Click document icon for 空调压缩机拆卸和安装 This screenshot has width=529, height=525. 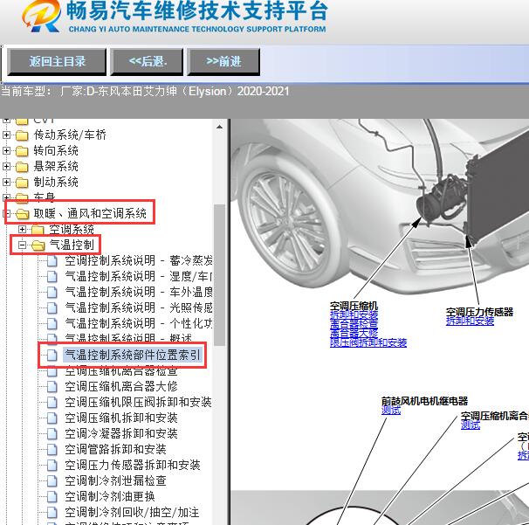[x=52, y=418]
